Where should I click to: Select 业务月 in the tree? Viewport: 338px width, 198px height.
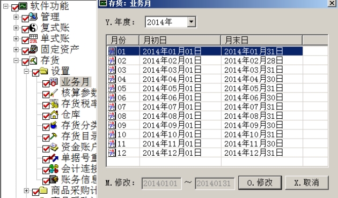pyautogui.click(x=76, y=82)
